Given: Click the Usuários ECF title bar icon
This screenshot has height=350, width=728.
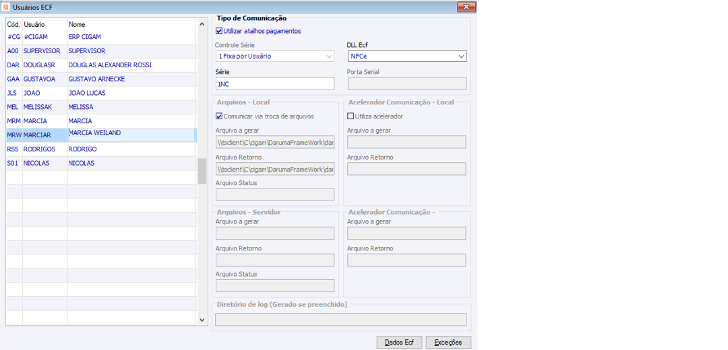Looking at the screenshot, I should pyautogui.click(x=6, y=7).
